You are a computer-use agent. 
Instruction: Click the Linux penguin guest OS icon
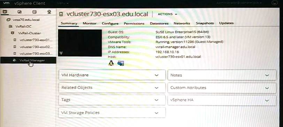pos(111,63)
